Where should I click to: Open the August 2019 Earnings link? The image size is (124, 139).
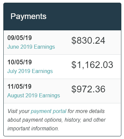(34, 96)
